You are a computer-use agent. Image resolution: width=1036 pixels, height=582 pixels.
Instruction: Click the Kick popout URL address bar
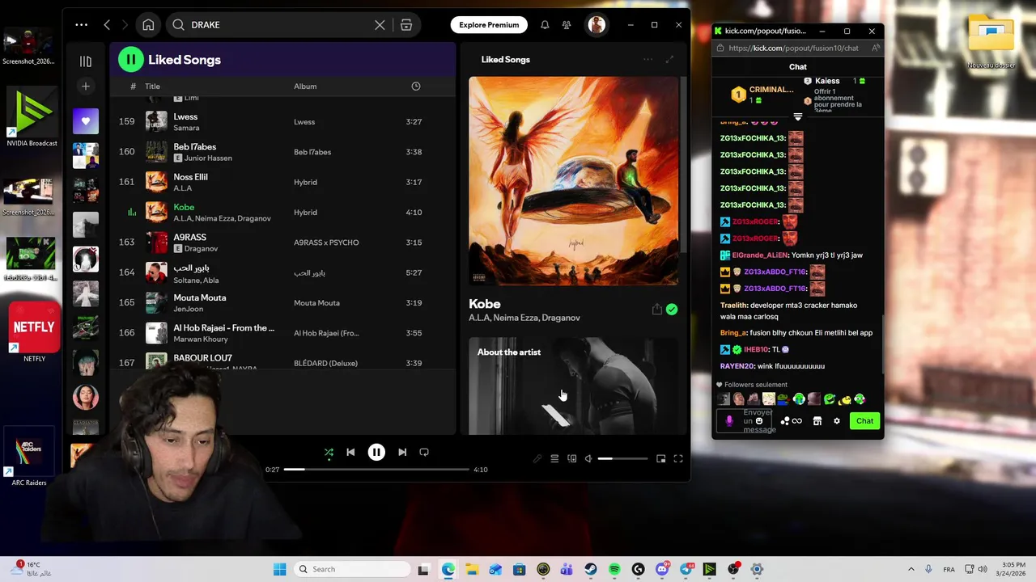pyautogui.click(x=793, y=48)
